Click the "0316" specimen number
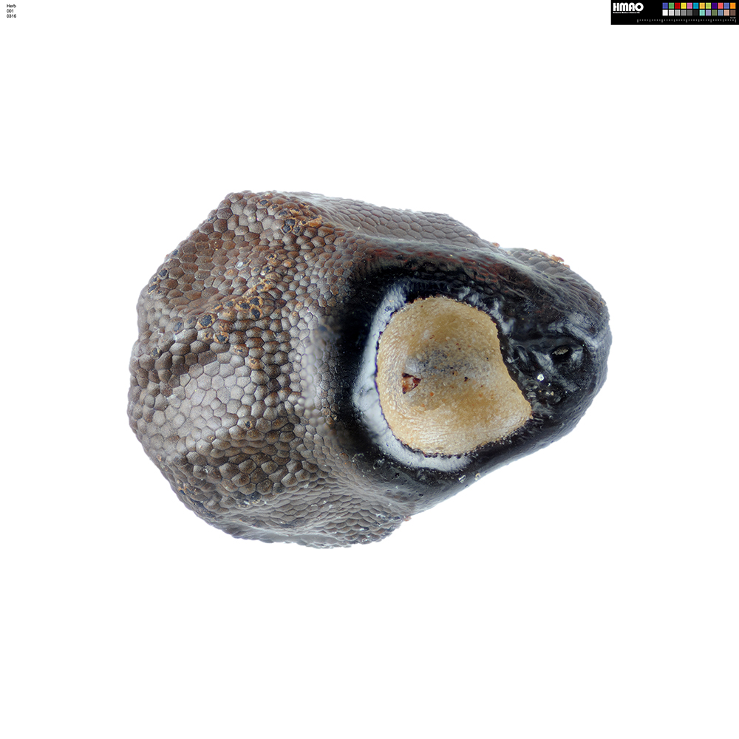This screenshot has height=739, width=739. [11, 16]
